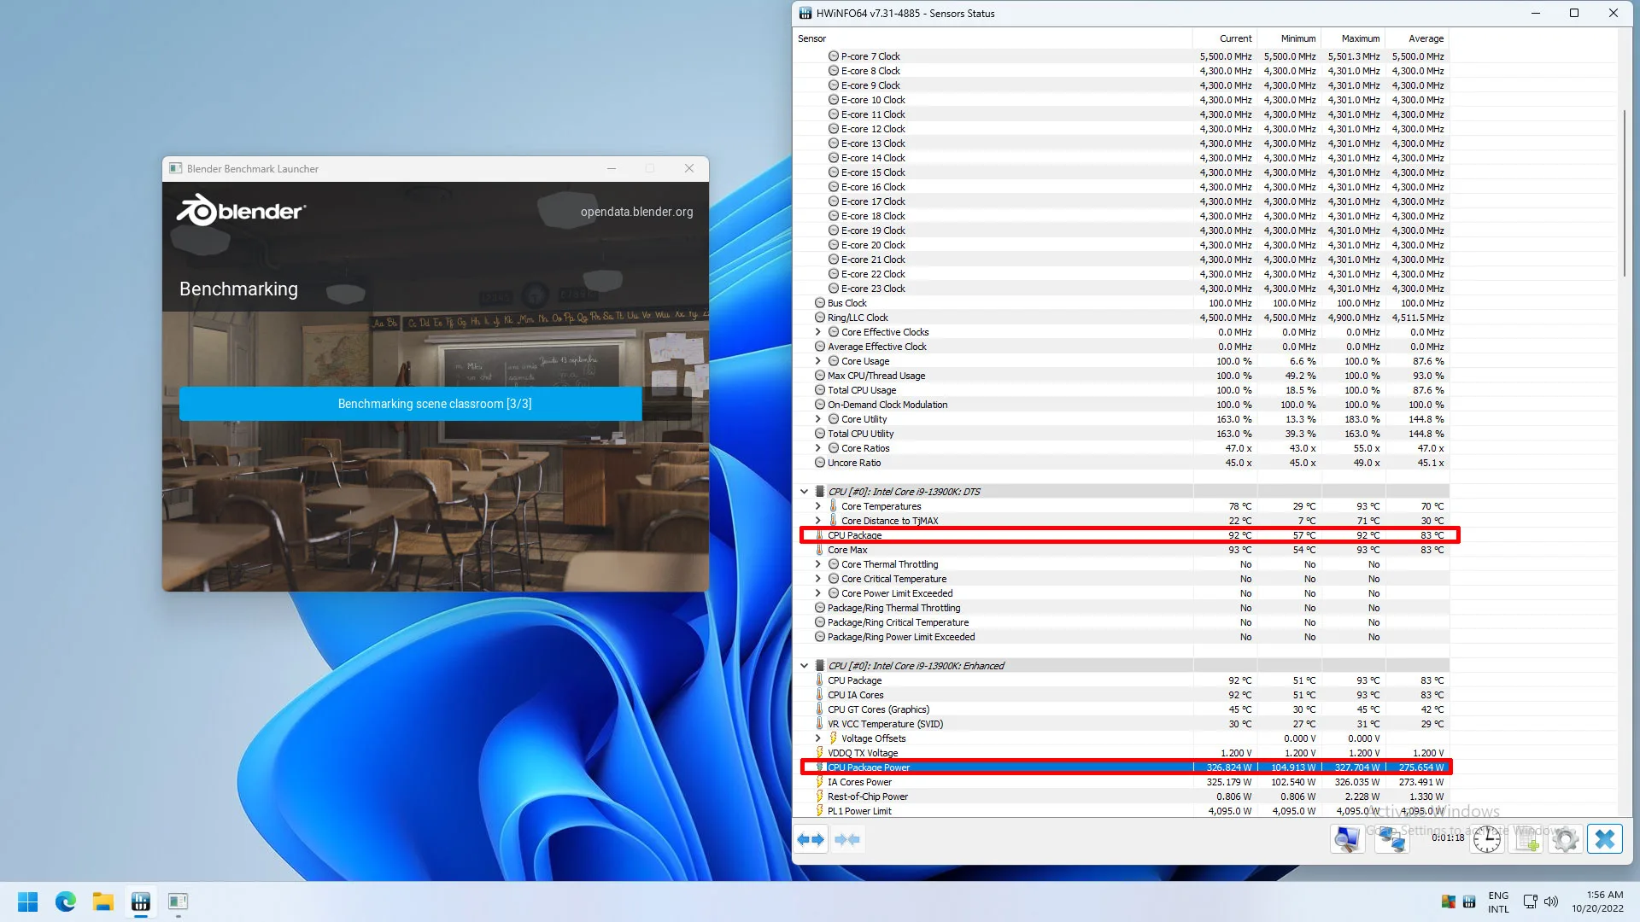Select the Total CPU Usage row
The width and height of the screenshot is (1640, 922).
(1121, 390)
